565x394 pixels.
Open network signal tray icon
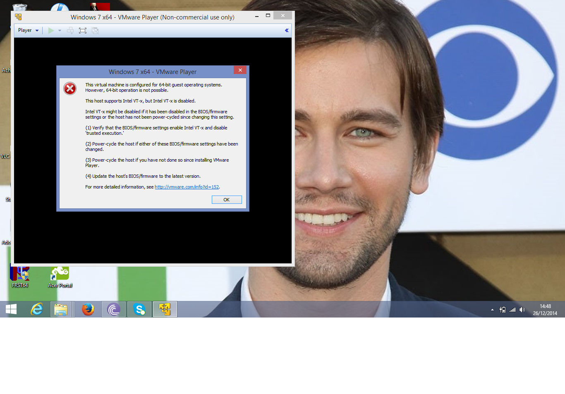512,310
